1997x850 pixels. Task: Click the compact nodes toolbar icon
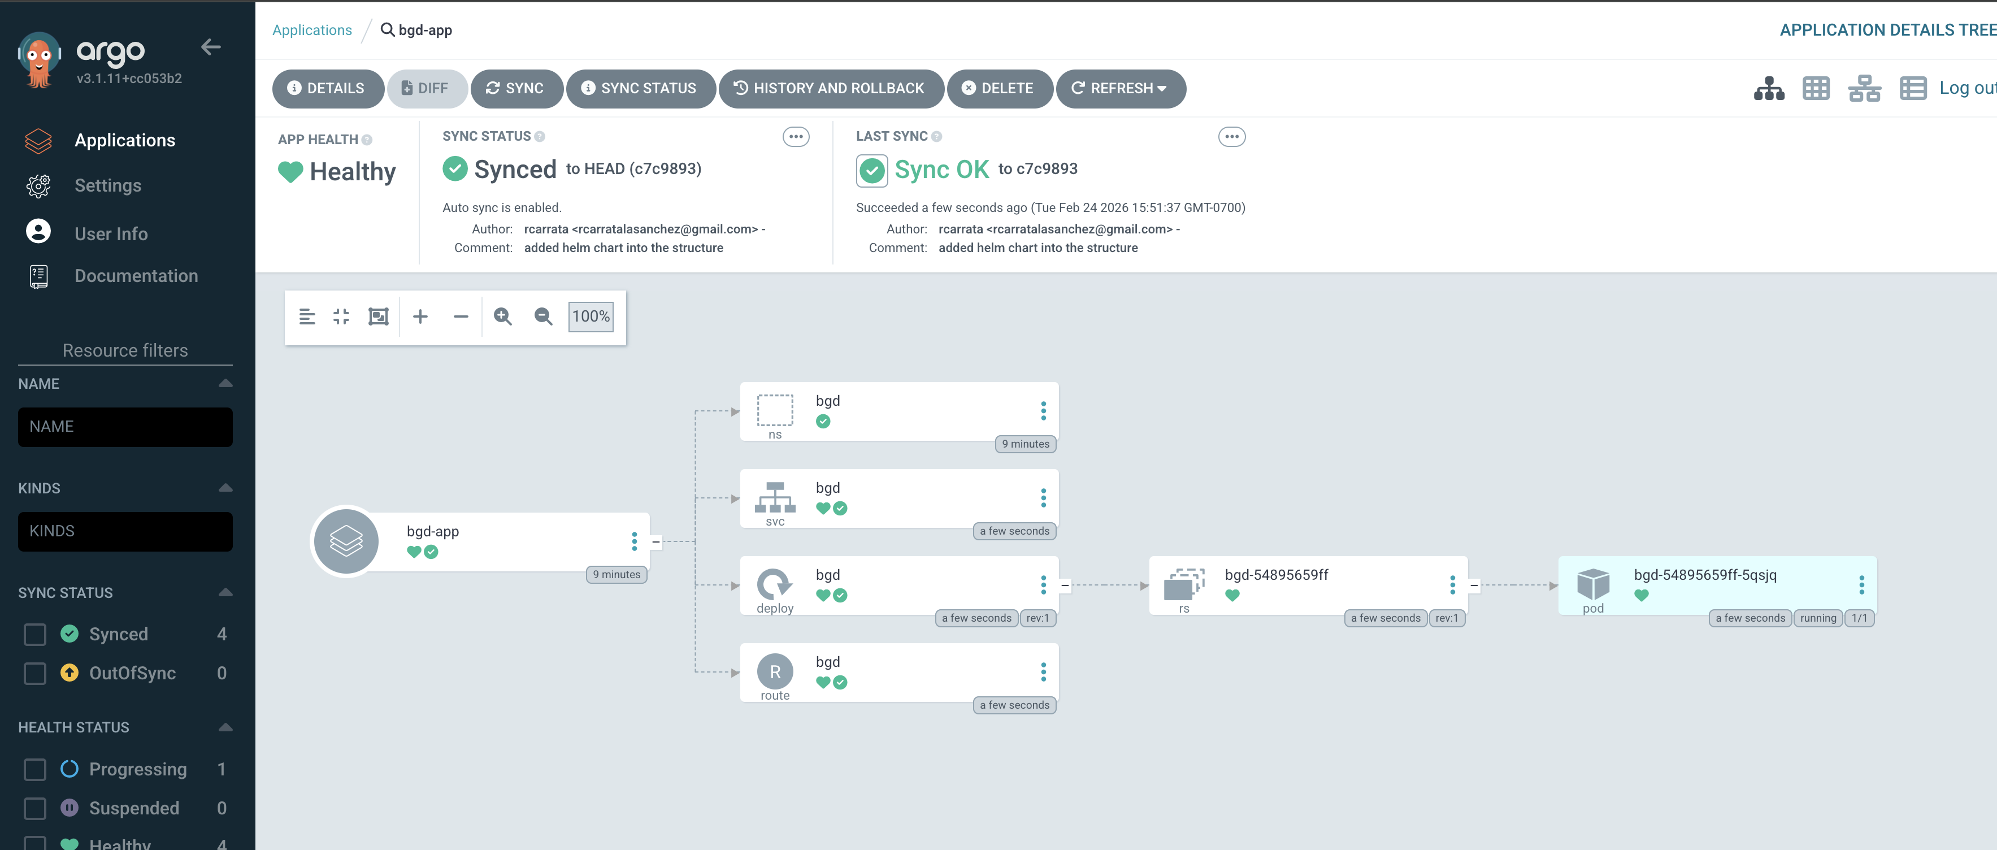pos(341,316)
